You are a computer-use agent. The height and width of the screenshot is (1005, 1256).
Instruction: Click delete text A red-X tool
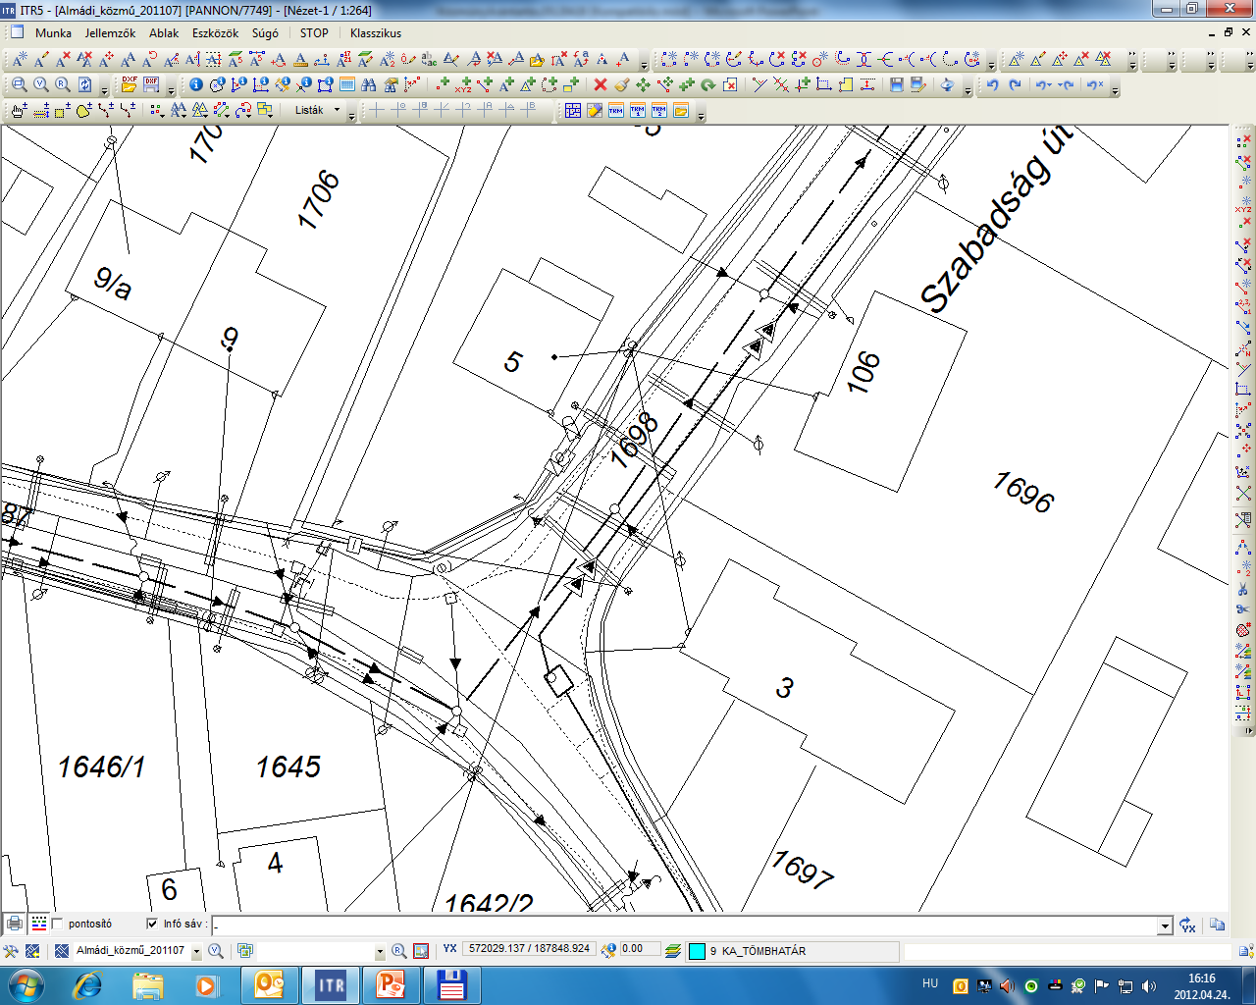point(63,60)
